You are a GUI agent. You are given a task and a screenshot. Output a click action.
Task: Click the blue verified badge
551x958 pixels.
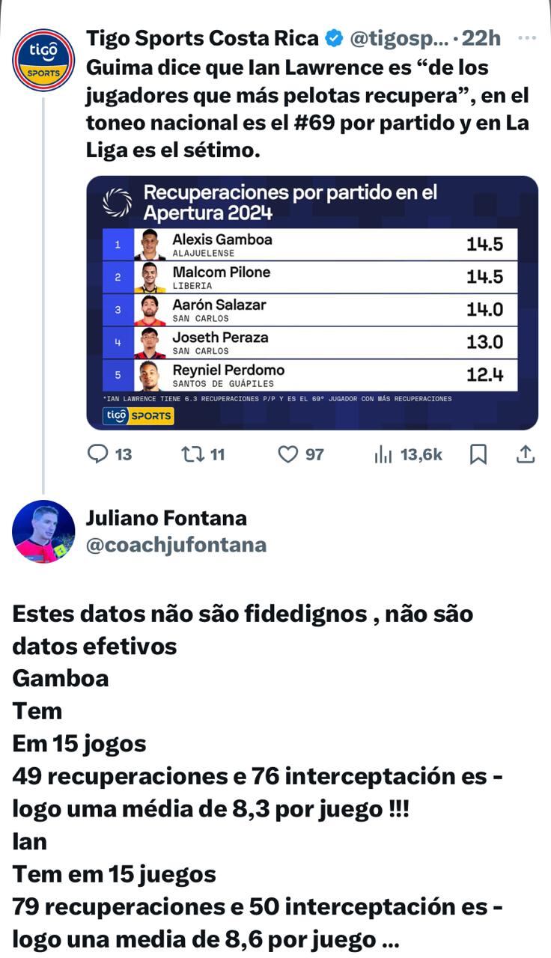(333, 38)
